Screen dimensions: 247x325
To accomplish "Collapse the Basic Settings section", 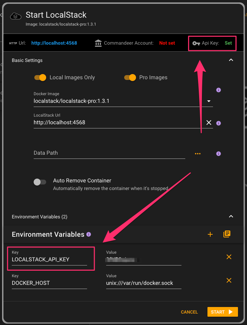I will point(231,60).
